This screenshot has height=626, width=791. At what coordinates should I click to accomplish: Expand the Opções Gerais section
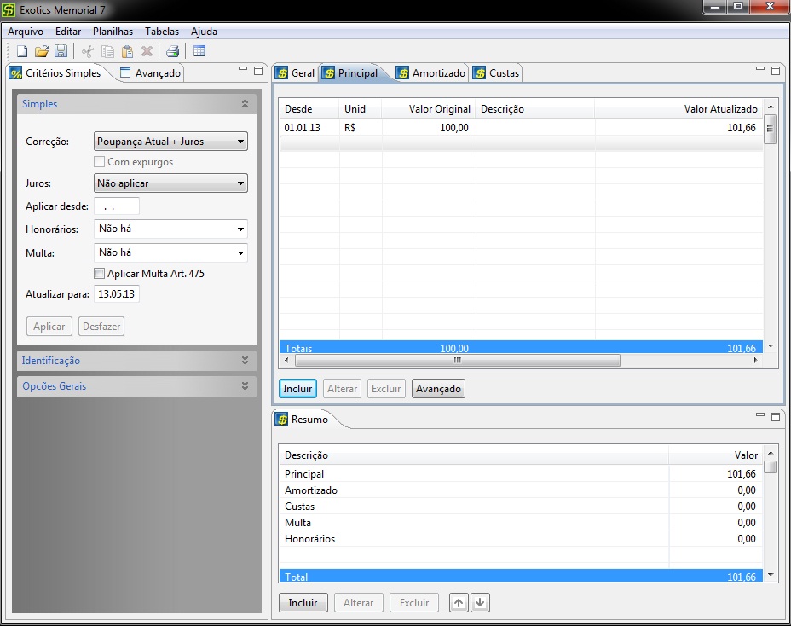pos(136,386)
